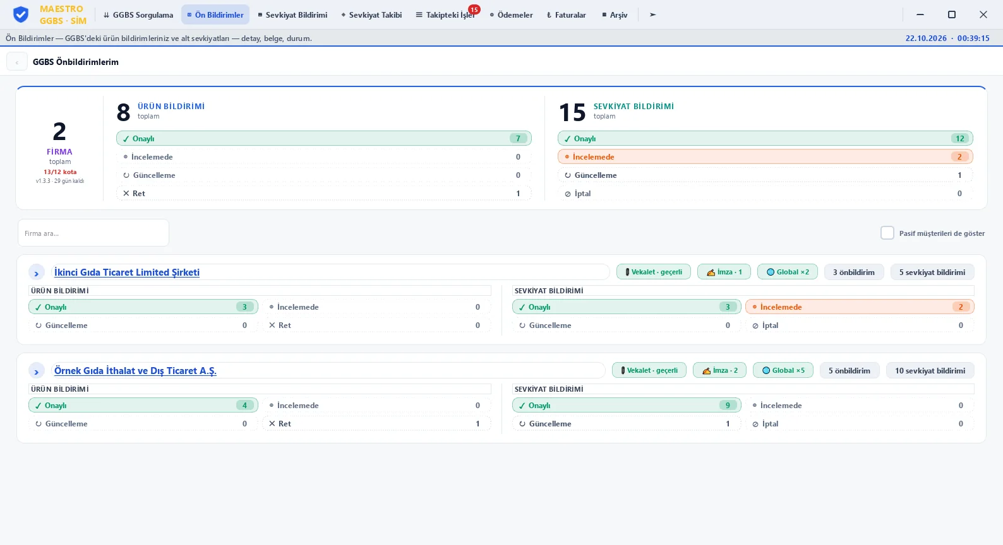Click summary Ürün Bildirimi Ret row
The width and height of the screenshot is (1003, 545).
(324, 193)
